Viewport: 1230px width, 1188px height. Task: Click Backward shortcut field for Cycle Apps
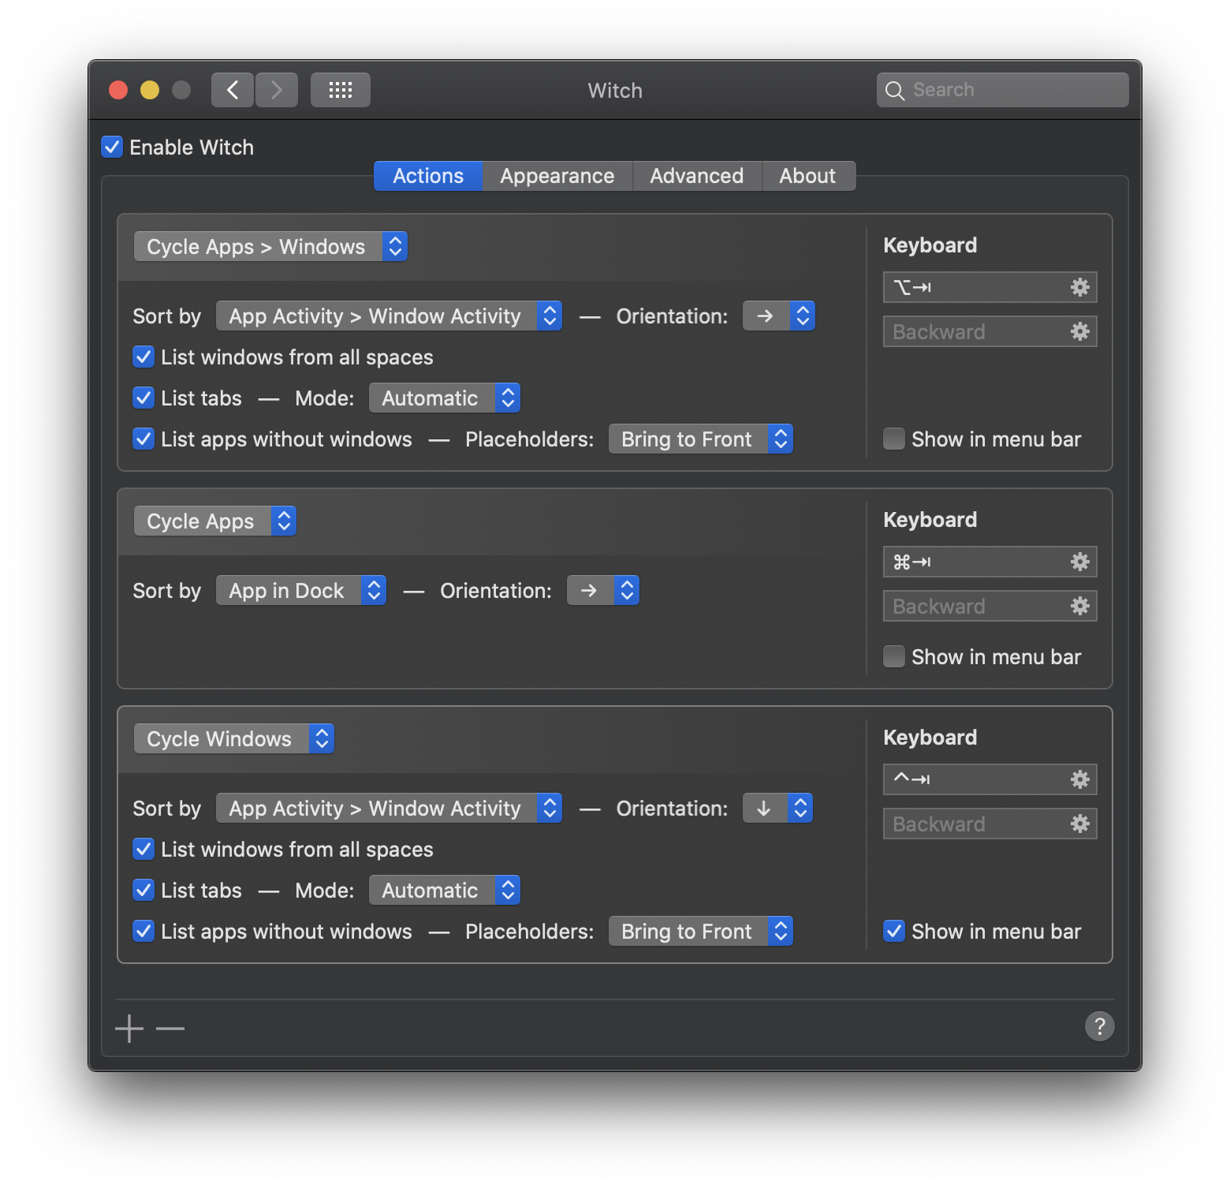tap(990, 606)
